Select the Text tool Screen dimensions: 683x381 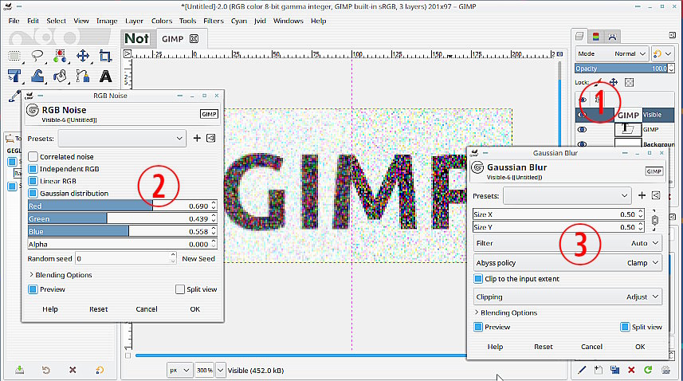click(x=105, y=77)
